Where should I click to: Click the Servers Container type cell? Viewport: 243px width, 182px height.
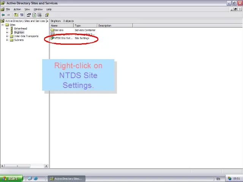coord(85,30)
